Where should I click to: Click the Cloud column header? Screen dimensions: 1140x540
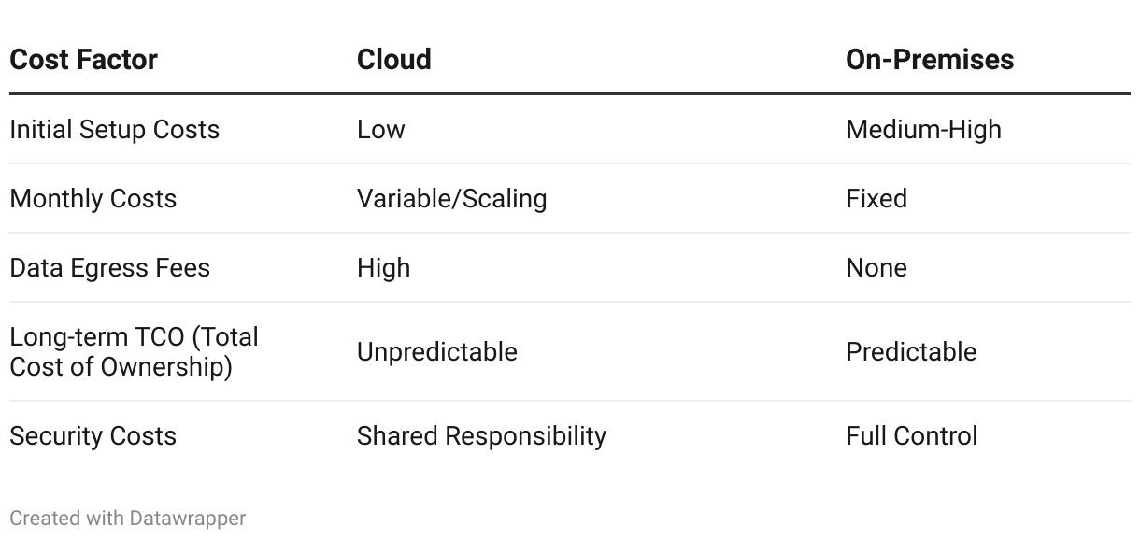(x=393, y=60)
